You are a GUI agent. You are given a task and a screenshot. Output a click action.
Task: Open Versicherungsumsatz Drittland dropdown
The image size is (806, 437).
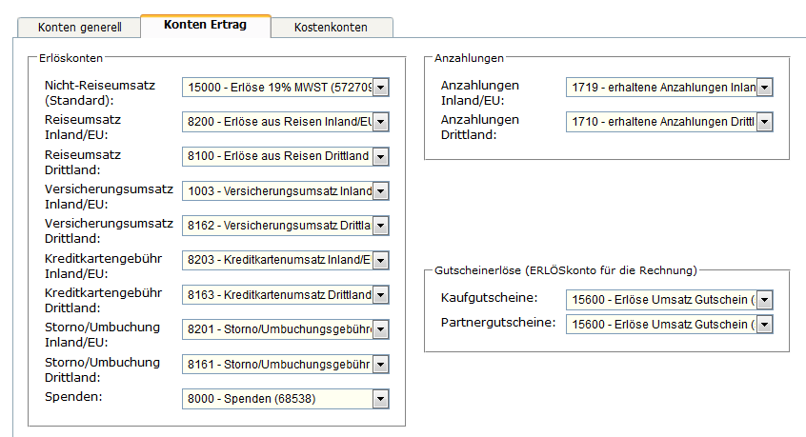tap(380, 226)
